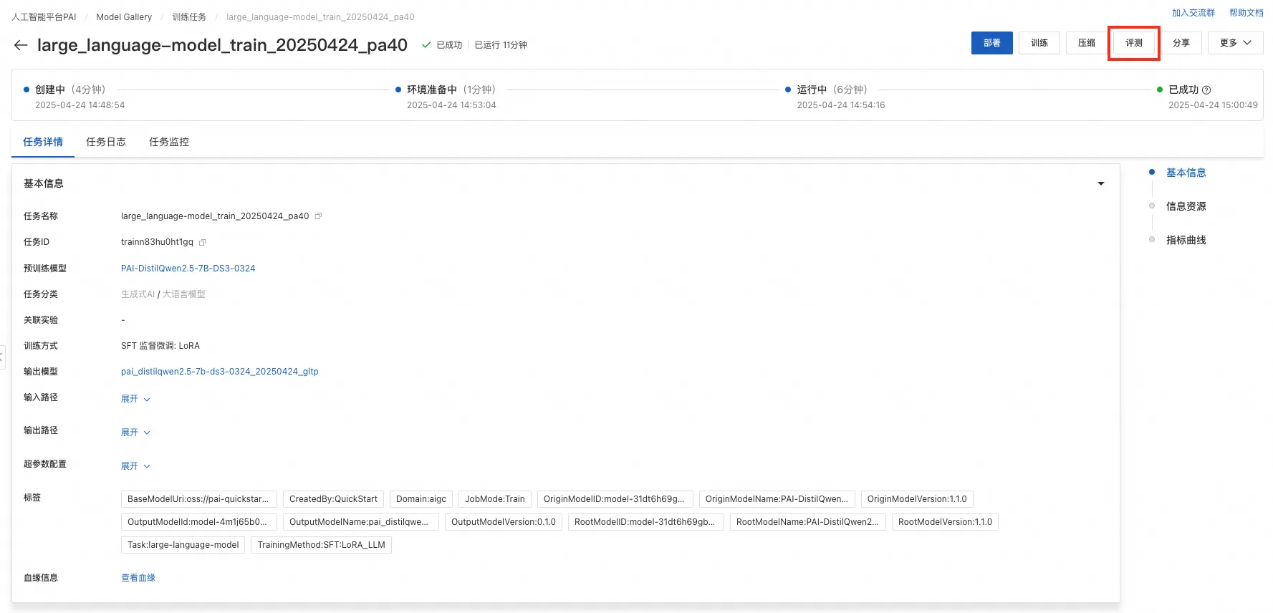Viewport: 1273px width, 613px height.
Task: Switch to the 任务监控 tab
Action: coord(169,142)
